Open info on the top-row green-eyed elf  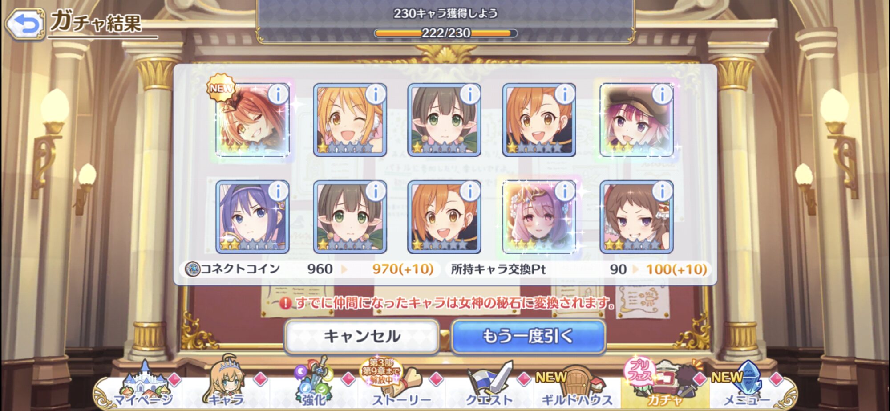click(470, 94)
